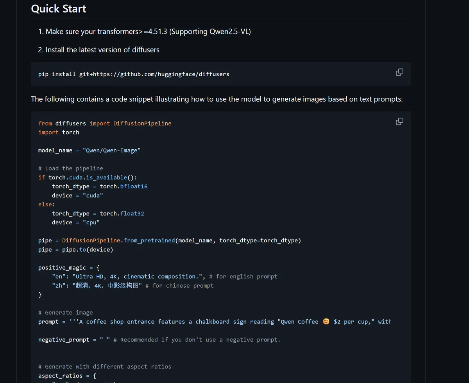Viewport: 469px width, 383px height.
Task: Copy the Python diffusers code snippet
Action: 399,122
